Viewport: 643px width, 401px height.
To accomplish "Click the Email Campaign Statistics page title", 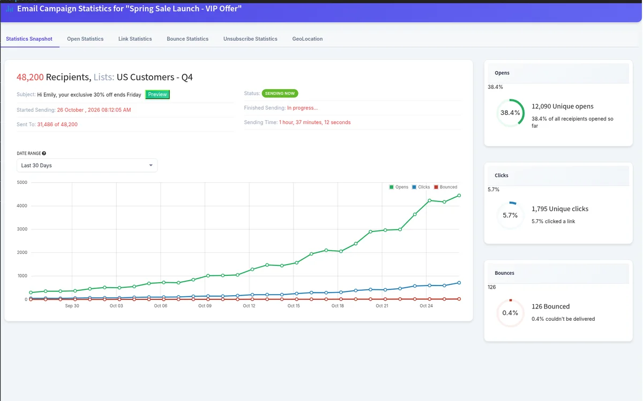I will point(130,9).
